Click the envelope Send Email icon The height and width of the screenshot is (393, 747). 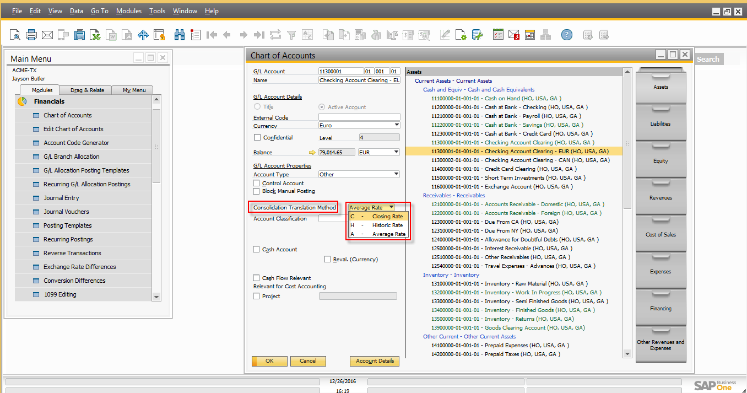[x=47, y=35]
